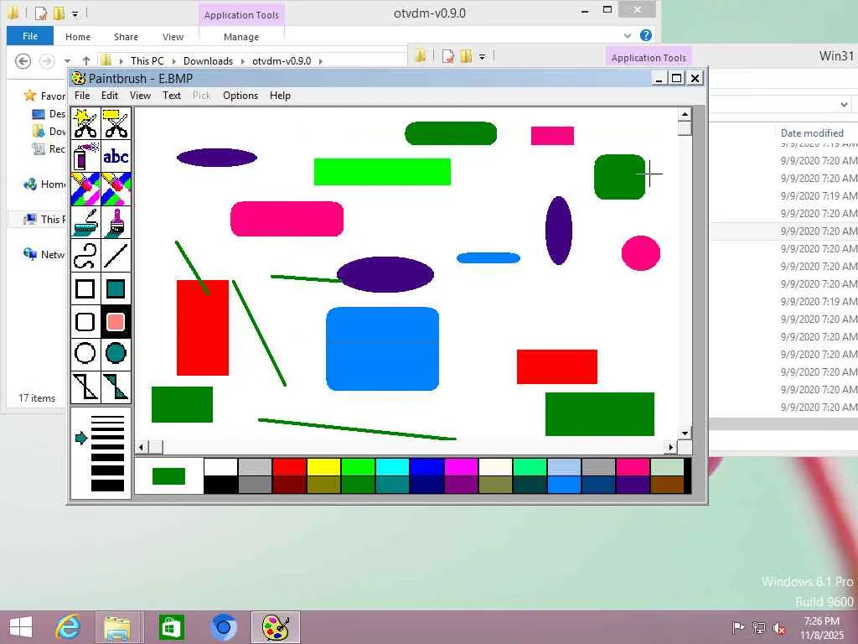The height and width of the screenshot is (644, 858).
Task: Expand the arrow after otvdm-v0.9.0 breadcrumb
Action: coord(321,60)
